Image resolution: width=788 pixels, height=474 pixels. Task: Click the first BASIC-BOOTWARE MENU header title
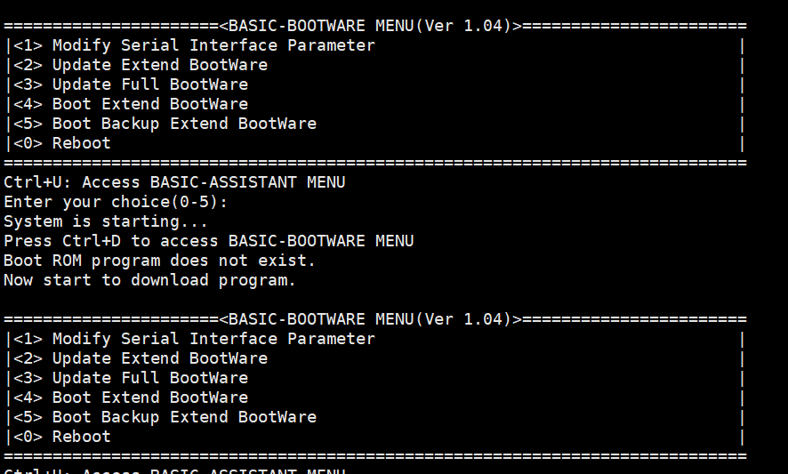pyautogui.click(x=370, y=26)
